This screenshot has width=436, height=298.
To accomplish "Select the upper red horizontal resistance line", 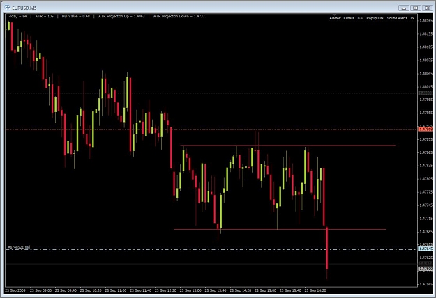I will (288, 145).
